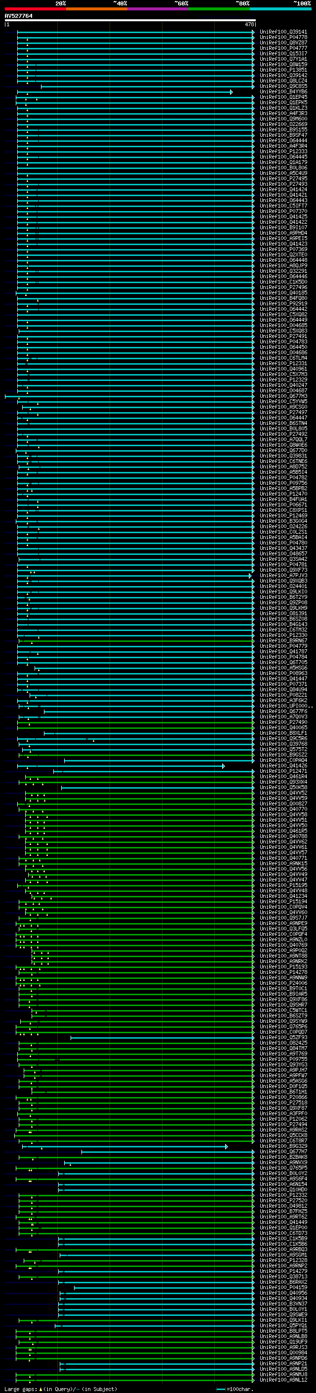The width and height of the screenshot is (316, 1393).
Task: Select hit UniRef100_P08963
Action: 283,673
